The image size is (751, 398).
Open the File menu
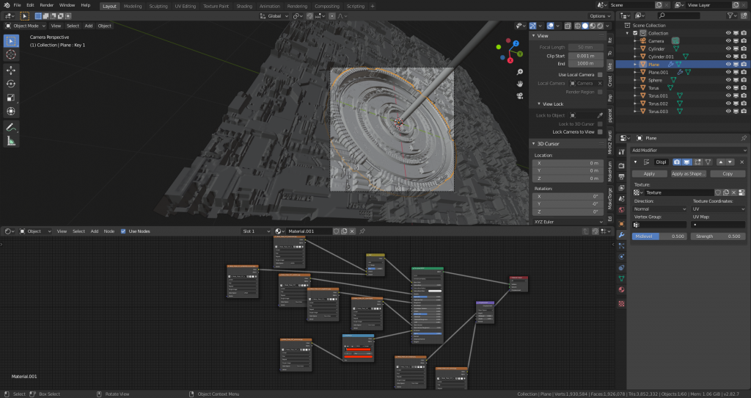18,5
